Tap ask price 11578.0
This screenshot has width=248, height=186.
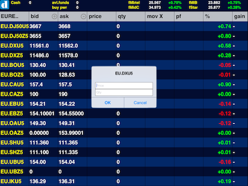point(68,56)
